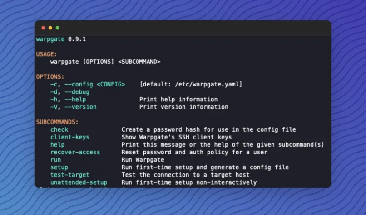
Task: Click the "warpgate 0.9.1" version line
Action: [x=61, y=39]
